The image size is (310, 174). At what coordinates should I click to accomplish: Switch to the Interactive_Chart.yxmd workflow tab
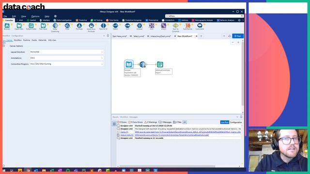point(160,36)
